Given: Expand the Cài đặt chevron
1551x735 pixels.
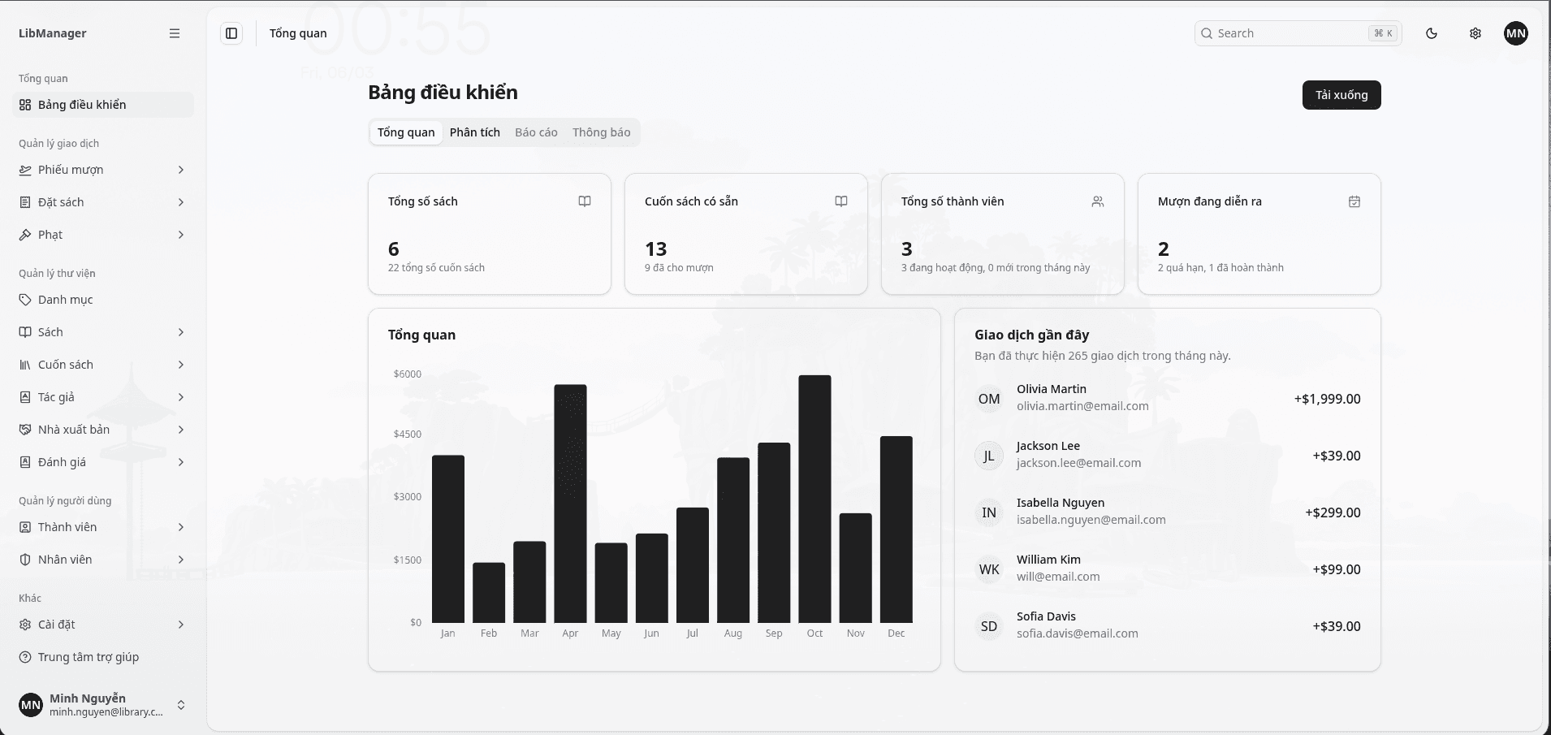Looking at the screenshot, I should tap(181, 625).
